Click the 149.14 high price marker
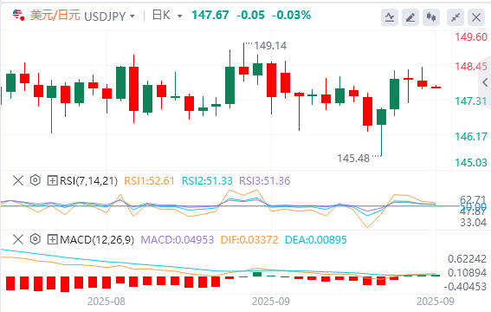The image size is (491, 312). tap(270, 46)
